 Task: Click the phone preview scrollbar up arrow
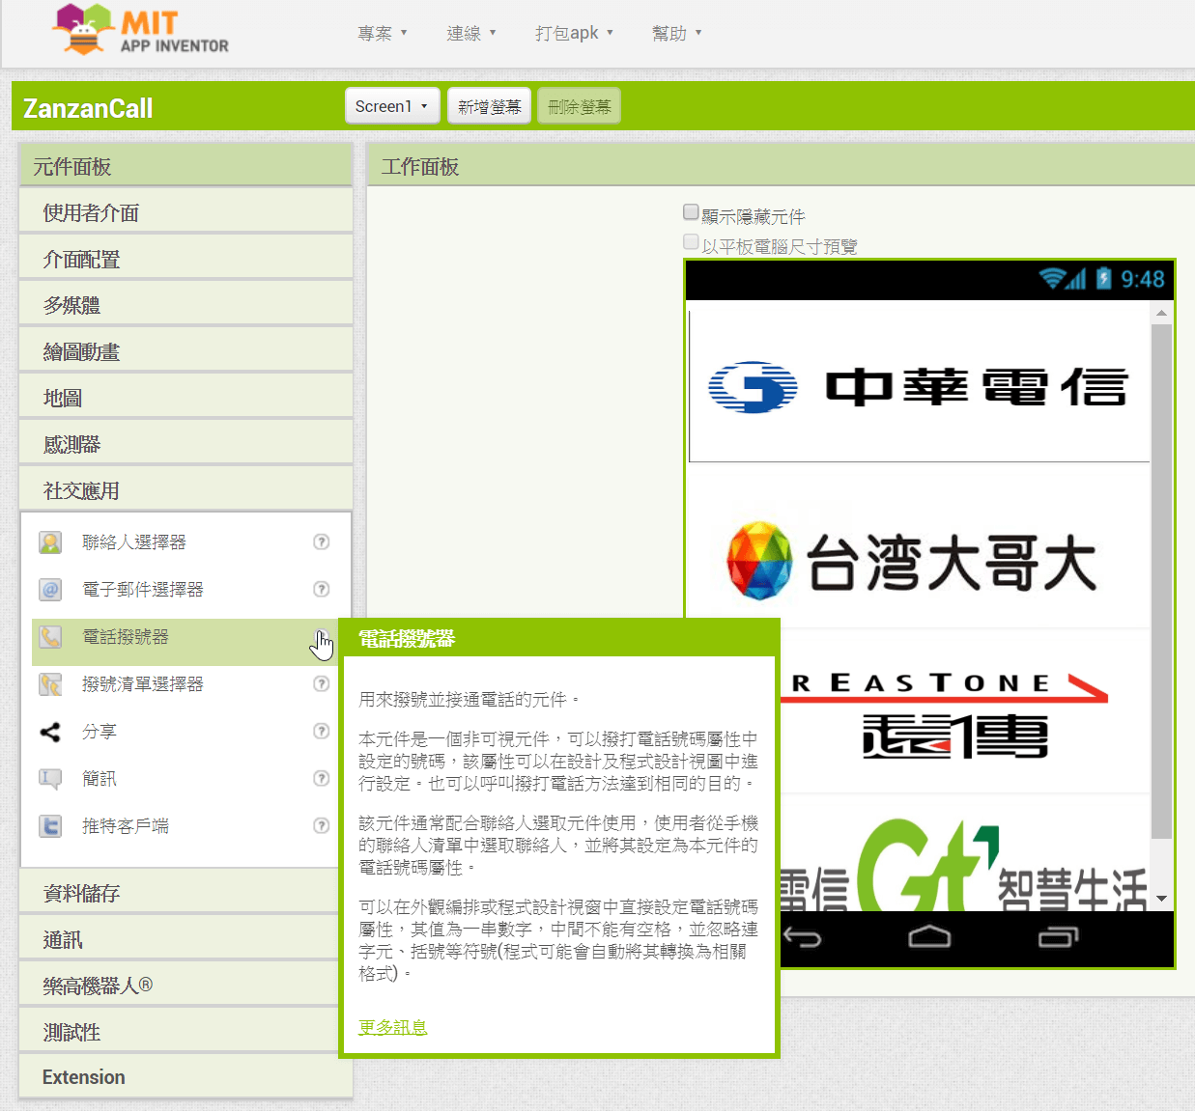pos(1161,313)
